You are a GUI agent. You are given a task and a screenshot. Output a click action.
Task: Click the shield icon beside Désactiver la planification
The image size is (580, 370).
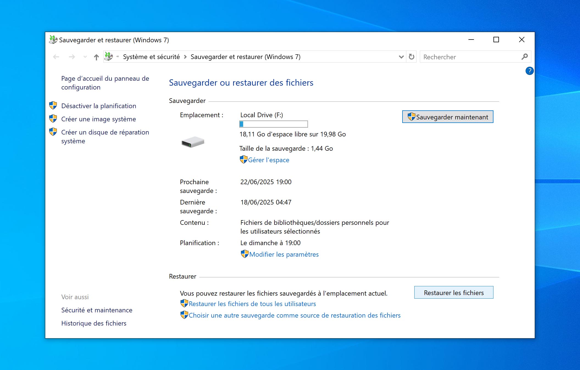[x=53, y=105]
